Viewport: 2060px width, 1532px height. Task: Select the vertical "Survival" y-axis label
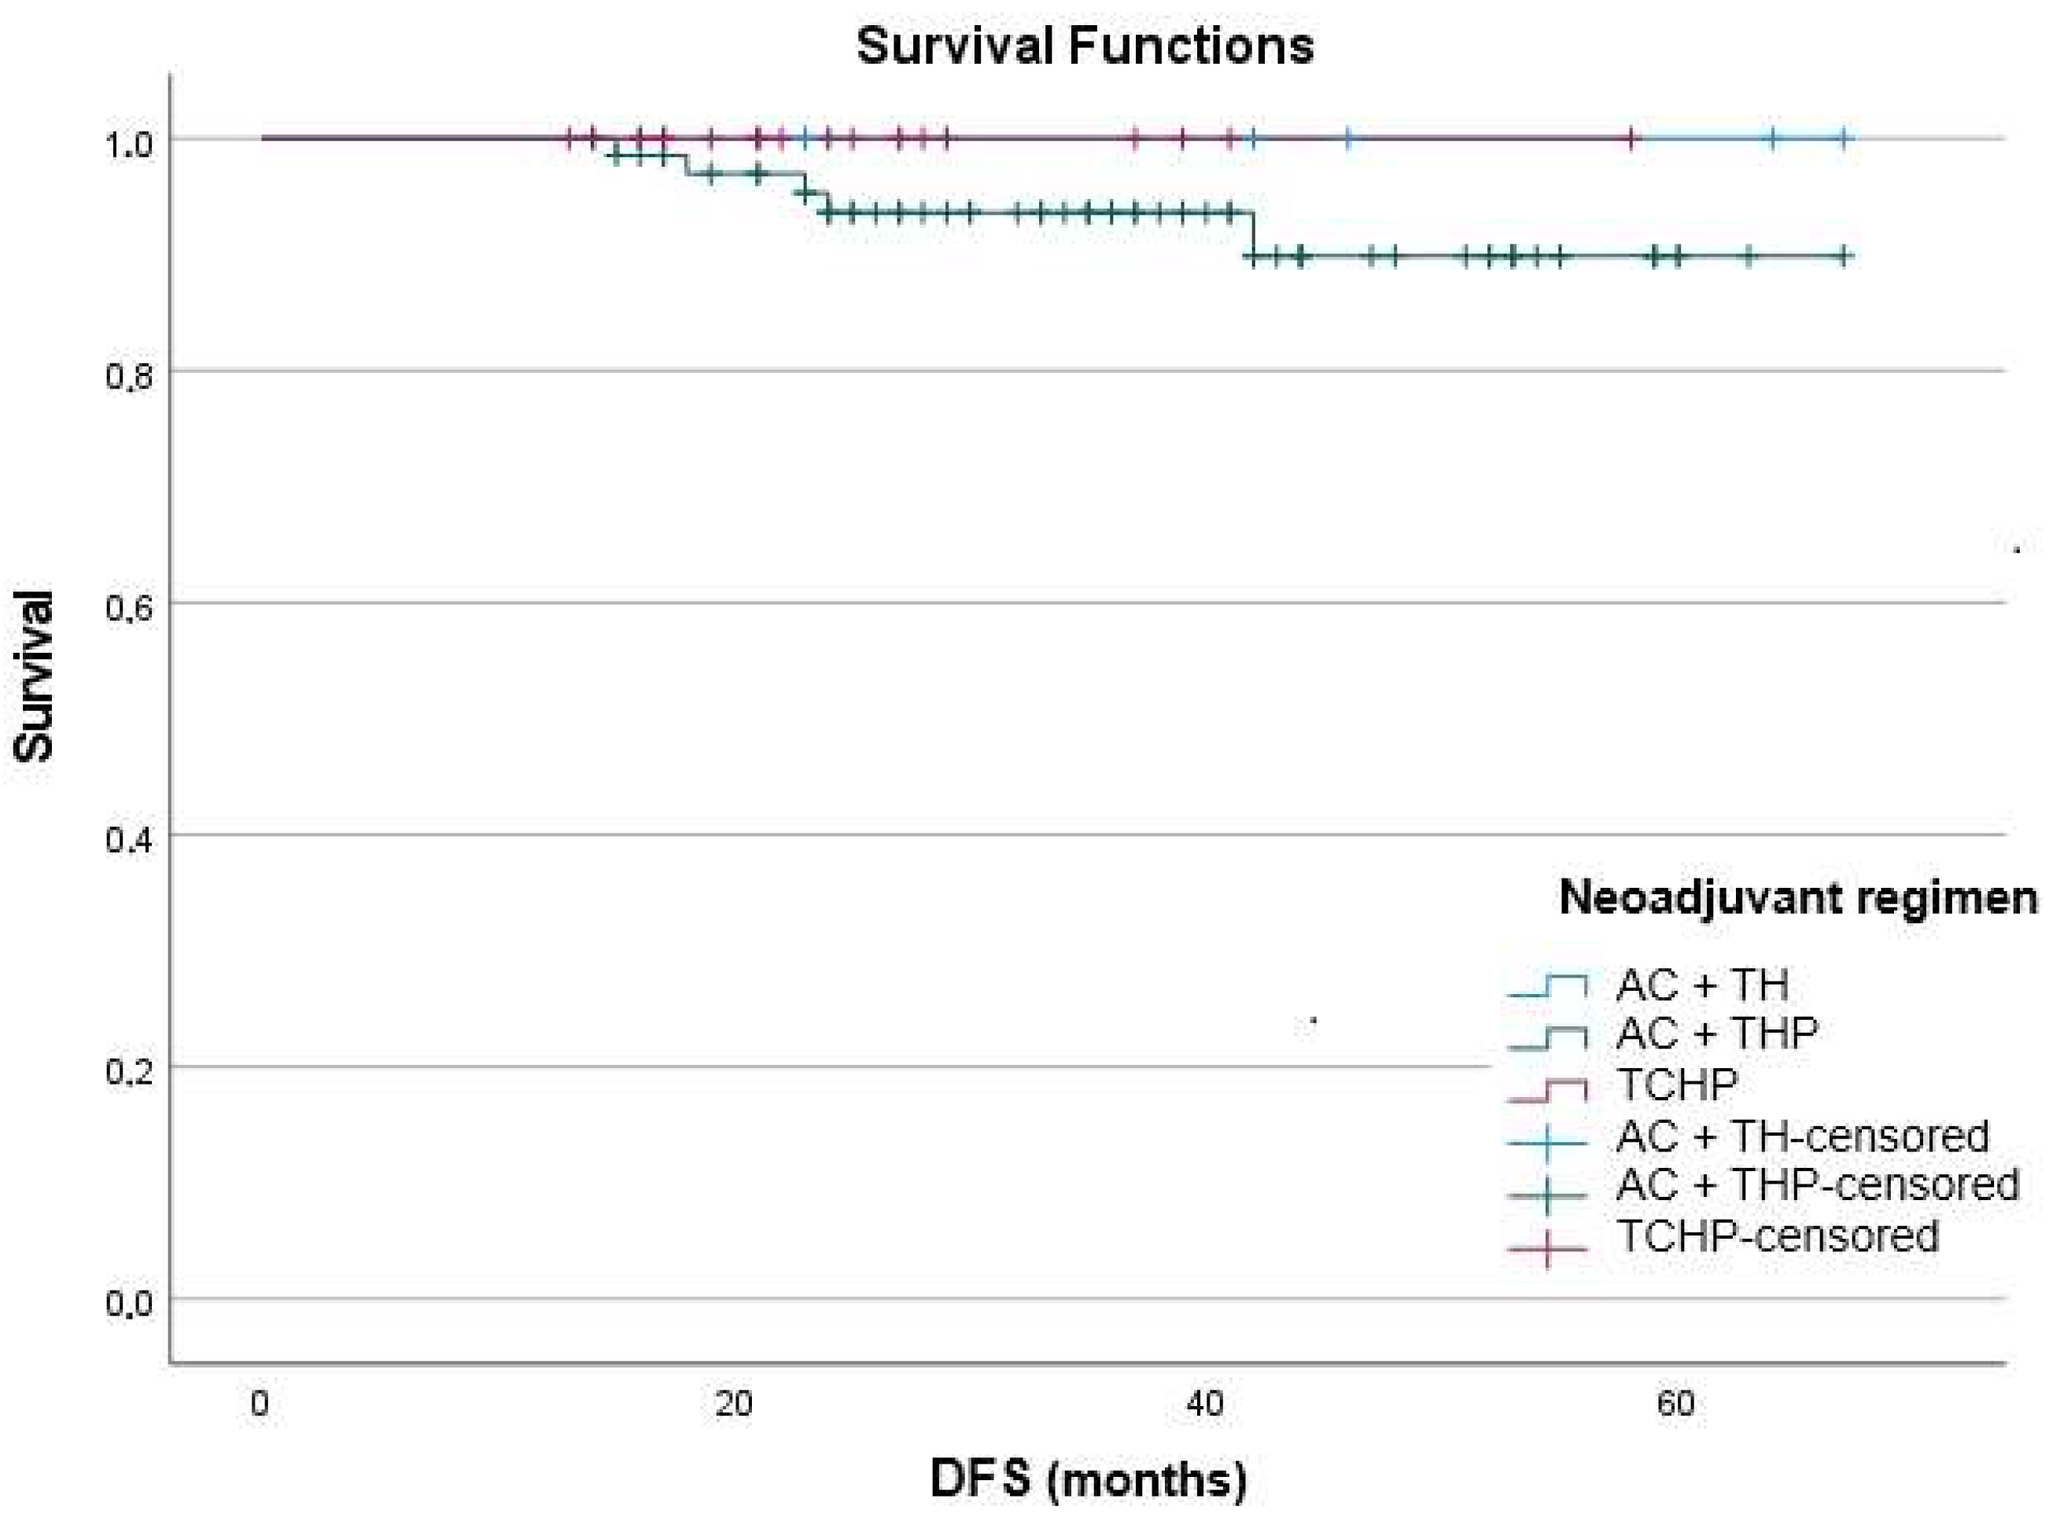tap(35, 676)
